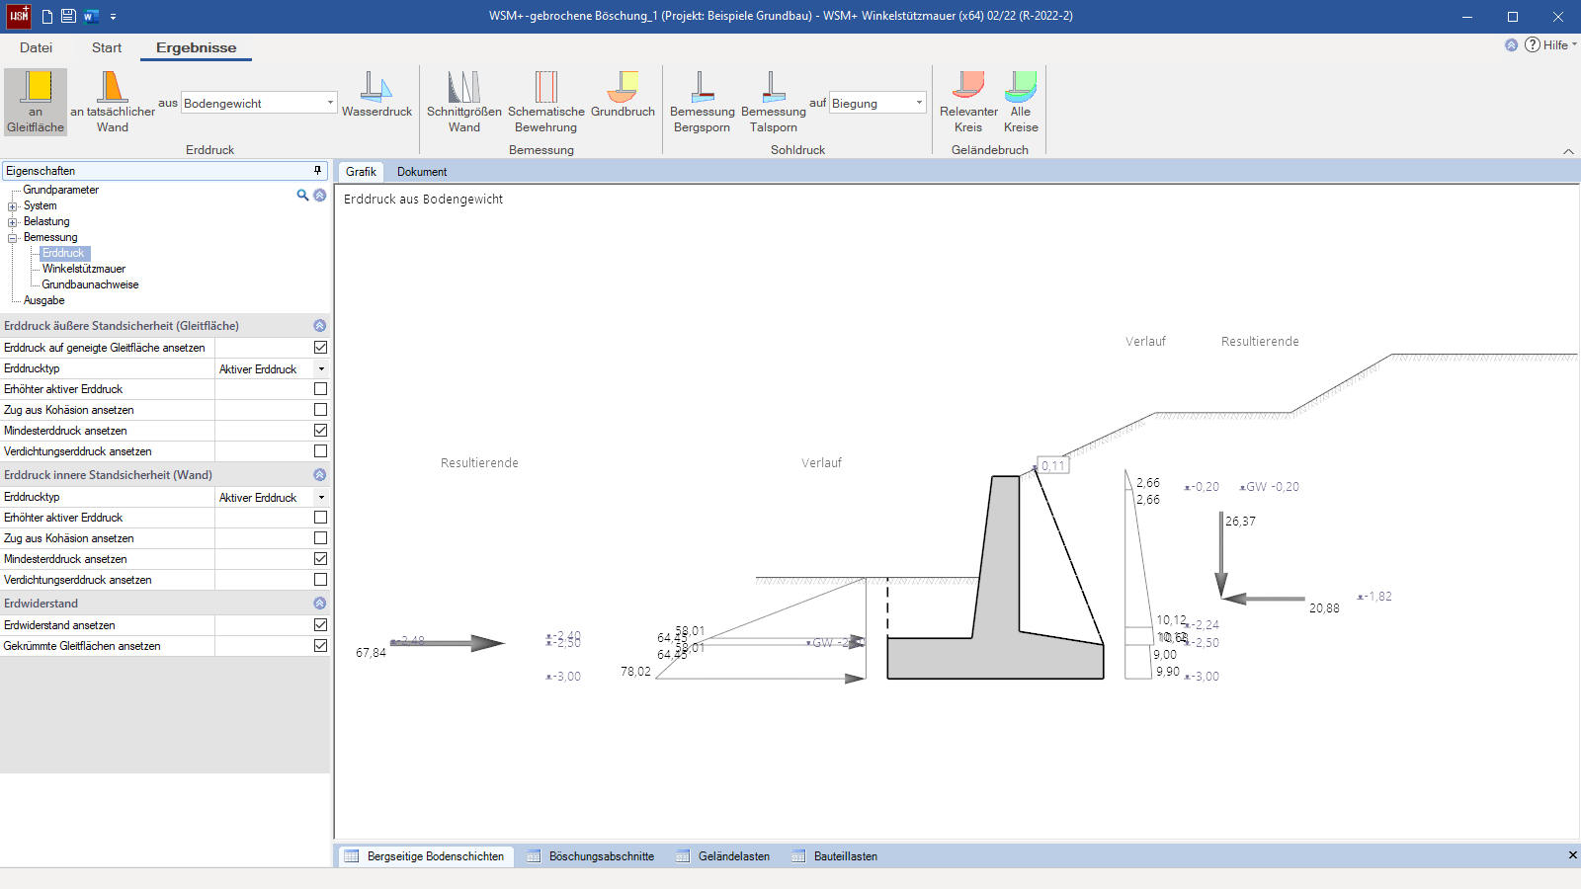Open the 'aus Bodengewicht' dropdown

point(260,103)
